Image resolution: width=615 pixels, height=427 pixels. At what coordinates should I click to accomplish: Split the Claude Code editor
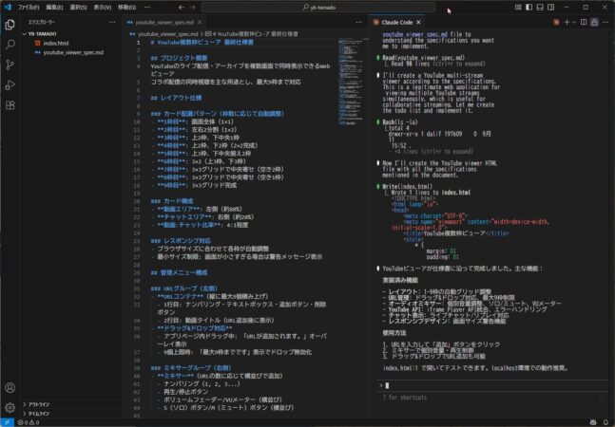coord(584,23)
